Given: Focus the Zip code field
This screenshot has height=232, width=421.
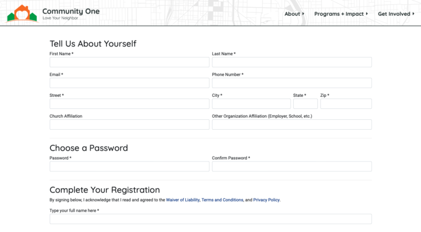Looking at the screenshot, I should click(x=346, y=104).
